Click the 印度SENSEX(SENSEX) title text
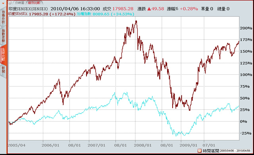The height and width of the screenshot is (155, 254). coord(28,9)
